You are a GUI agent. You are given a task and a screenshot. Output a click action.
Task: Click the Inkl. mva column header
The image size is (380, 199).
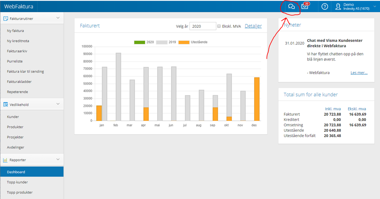point(333,109)
